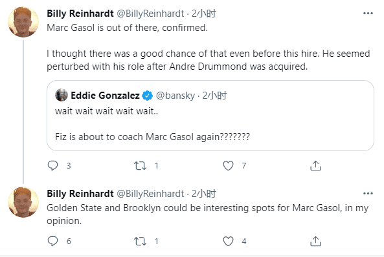Open Billy Reinhardt's avatar on second tweet

click(x=23, y=202)
